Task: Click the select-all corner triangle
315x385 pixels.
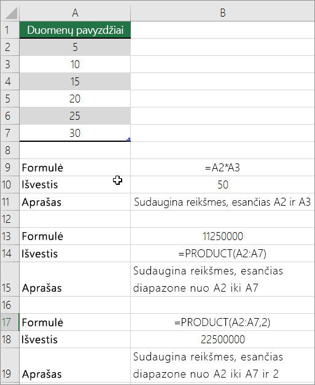Action: coord(10,12)
